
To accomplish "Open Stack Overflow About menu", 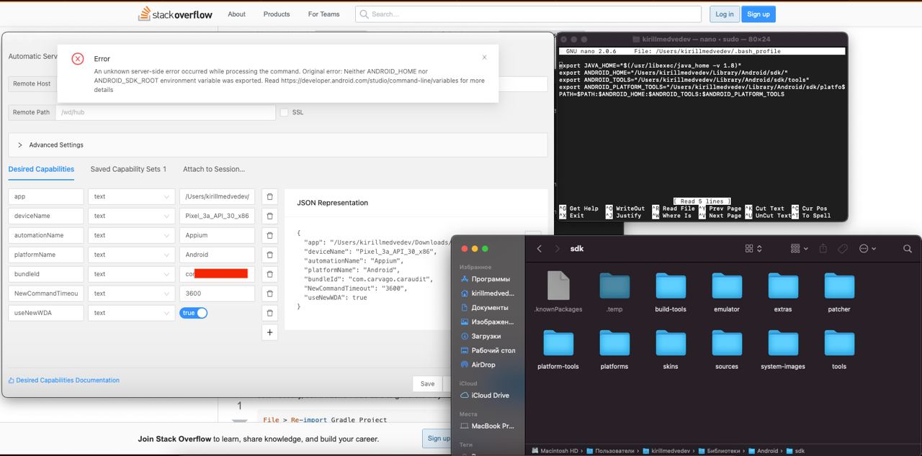I will click(236, 14).
